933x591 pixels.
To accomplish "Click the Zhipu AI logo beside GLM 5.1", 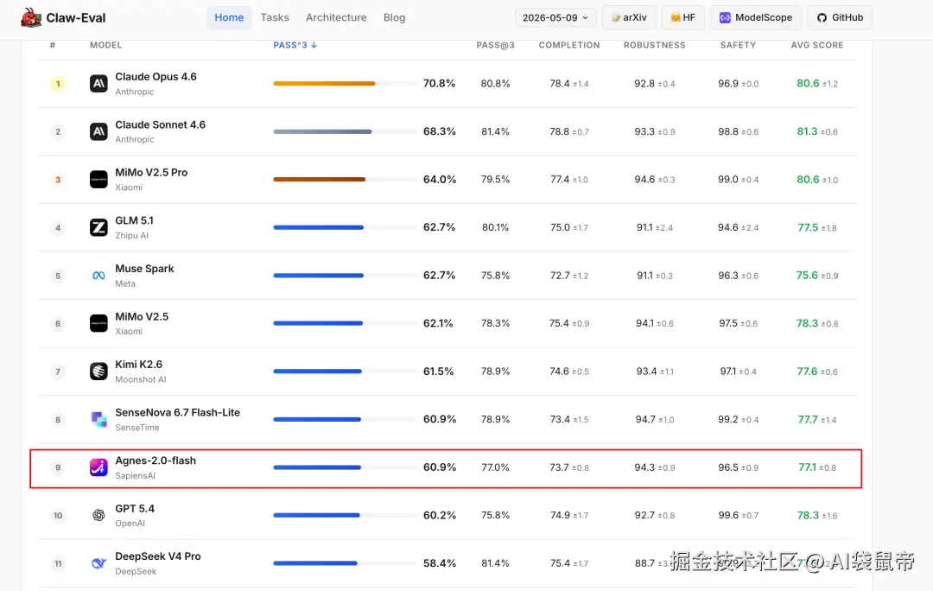I will point(98,227).
